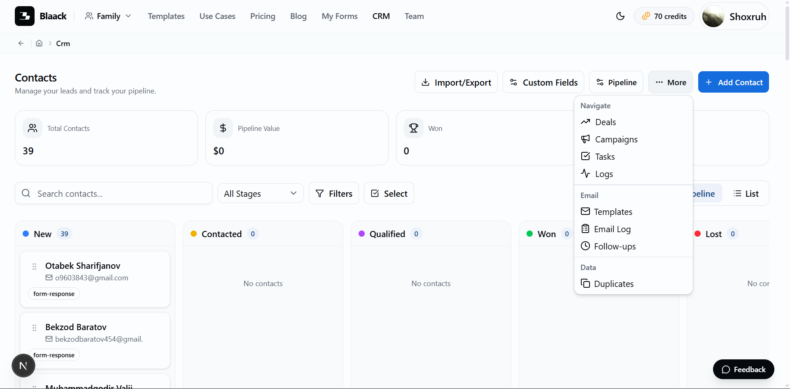Click the blue New stage dot
Image resolution: width=790 pixels, height=389 pixels.
point(26,234)
